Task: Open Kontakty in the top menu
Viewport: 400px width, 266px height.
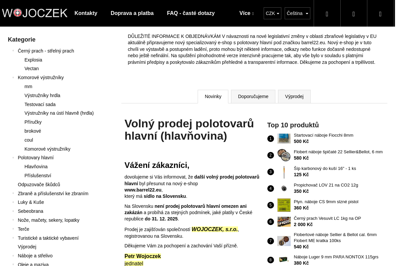Action: [x=86, y=13]
